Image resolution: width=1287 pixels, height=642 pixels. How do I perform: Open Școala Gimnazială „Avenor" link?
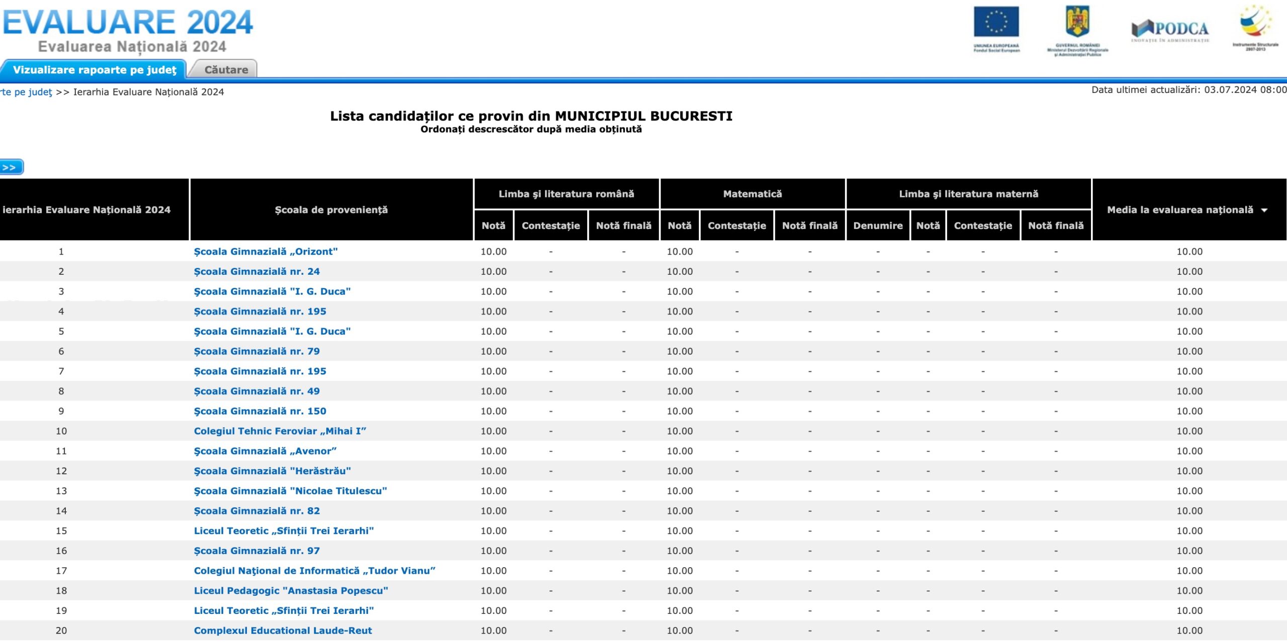coord(265,451)
